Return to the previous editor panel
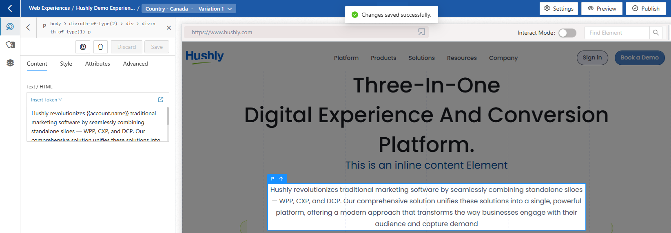The height and width of the screenshot is (233, 671). (x=28, y=28)
